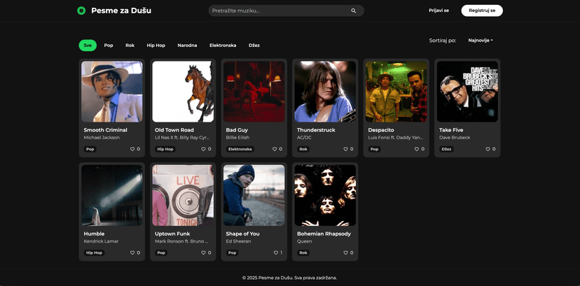Screen dimensions: 580x286
Task: Click the footer copyright text
Action: pos(289,278)
